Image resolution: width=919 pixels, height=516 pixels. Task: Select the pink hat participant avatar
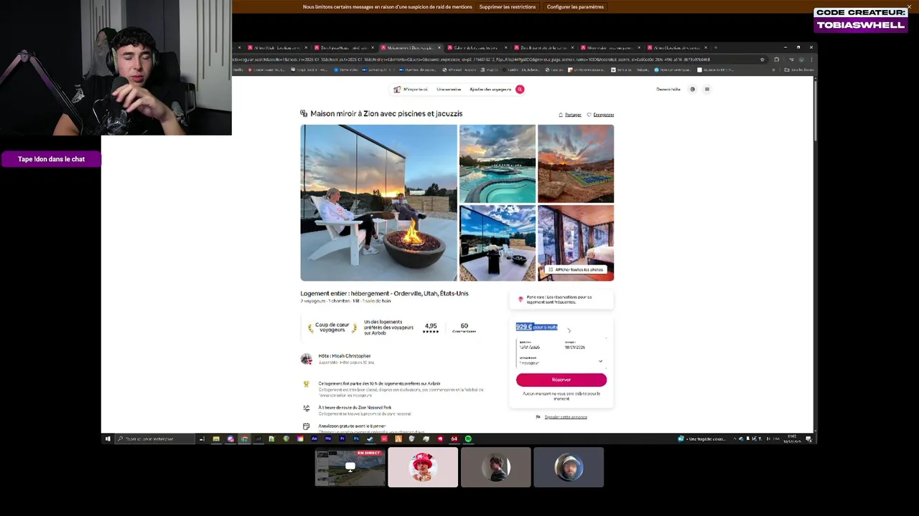(x=423, y=467)
